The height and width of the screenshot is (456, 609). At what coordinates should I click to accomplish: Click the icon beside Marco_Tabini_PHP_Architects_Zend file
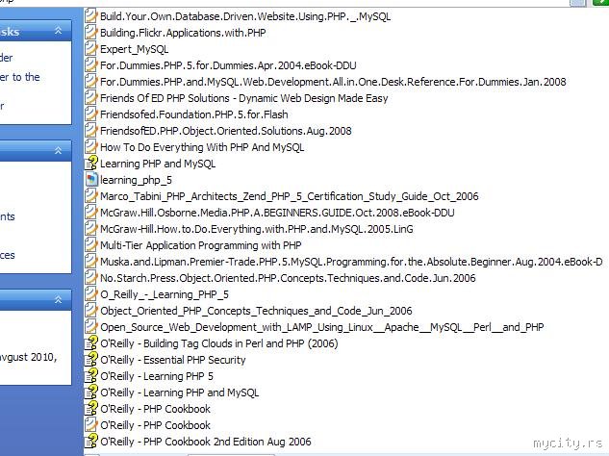tap(90, 195)
